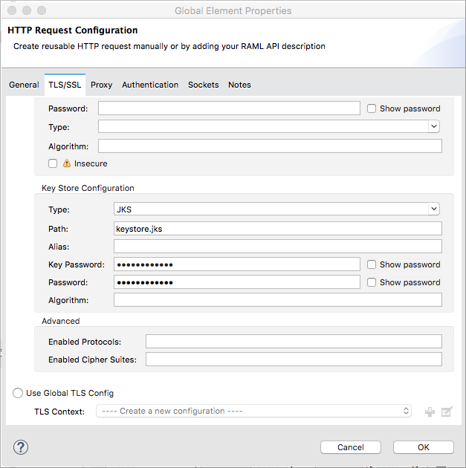Enable the Insecure checkbox
Viewport: 466px width, 468px height.
(x=53, y=163)
